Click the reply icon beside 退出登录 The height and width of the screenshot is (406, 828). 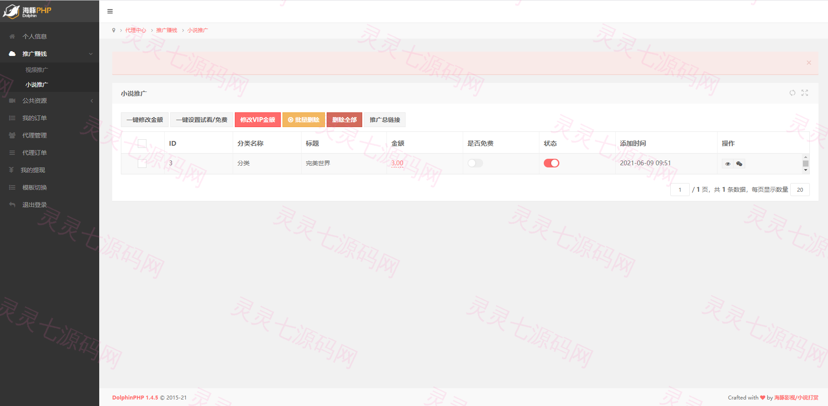(12, 205)
